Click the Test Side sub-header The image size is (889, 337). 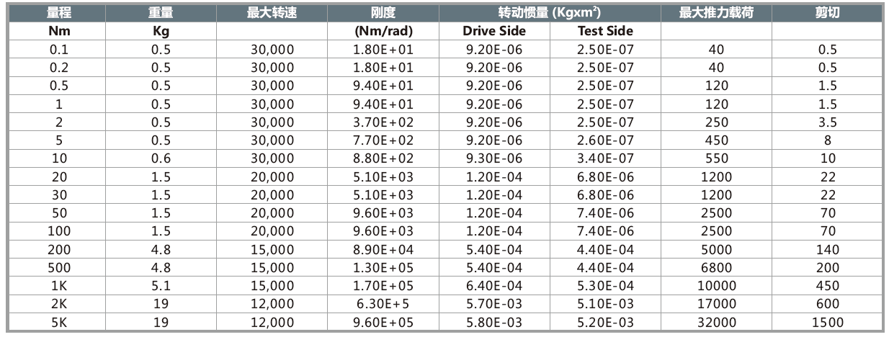605,31
